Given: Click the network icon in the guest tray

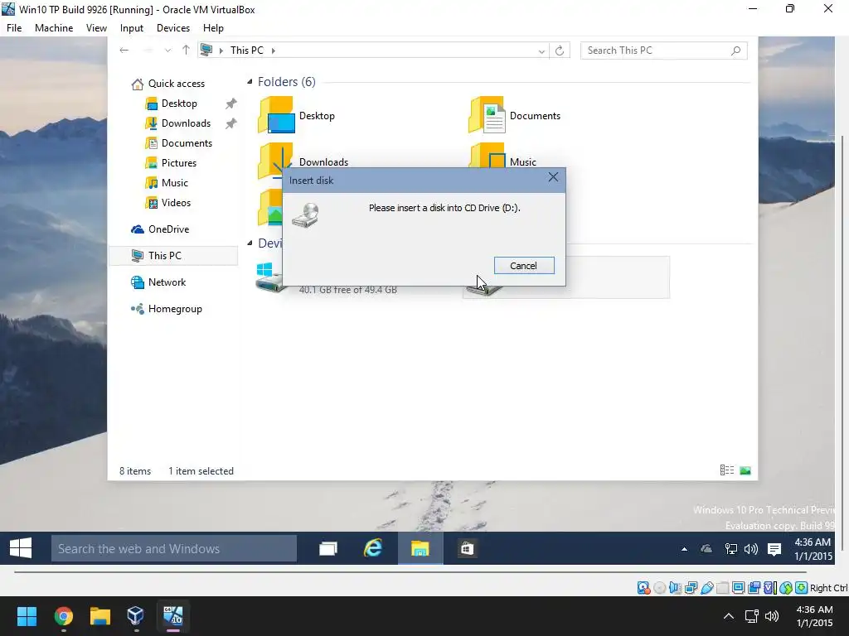Looking at the screenshot, I should (731, 550).
